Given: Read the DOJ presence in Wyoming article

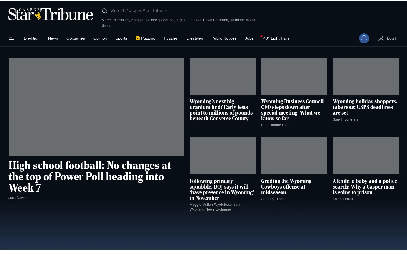Looking at the screenshot, I should click(x=222, y=189).
